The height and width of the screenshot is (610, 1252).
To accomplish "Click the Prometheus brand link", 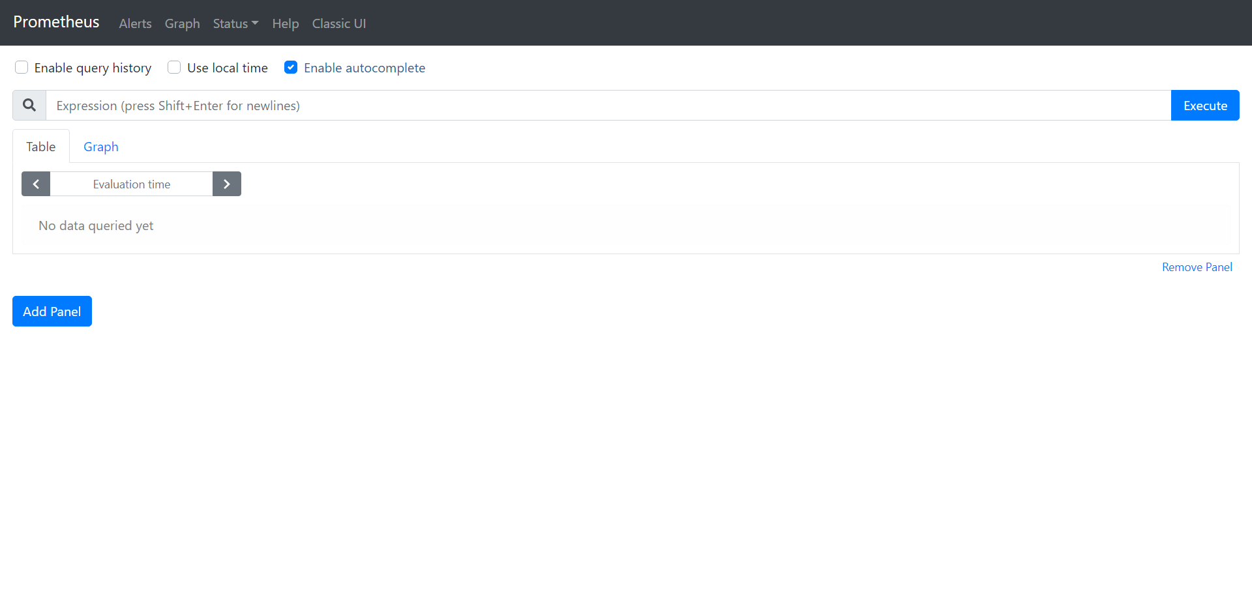I will click(x=56, y=22).
